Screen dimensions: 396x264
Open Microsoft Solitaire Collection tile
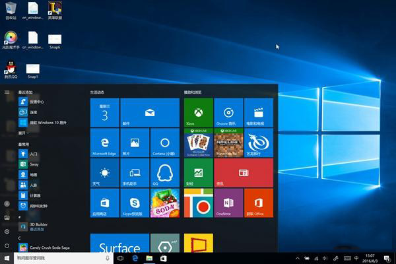tap(199, 143)
